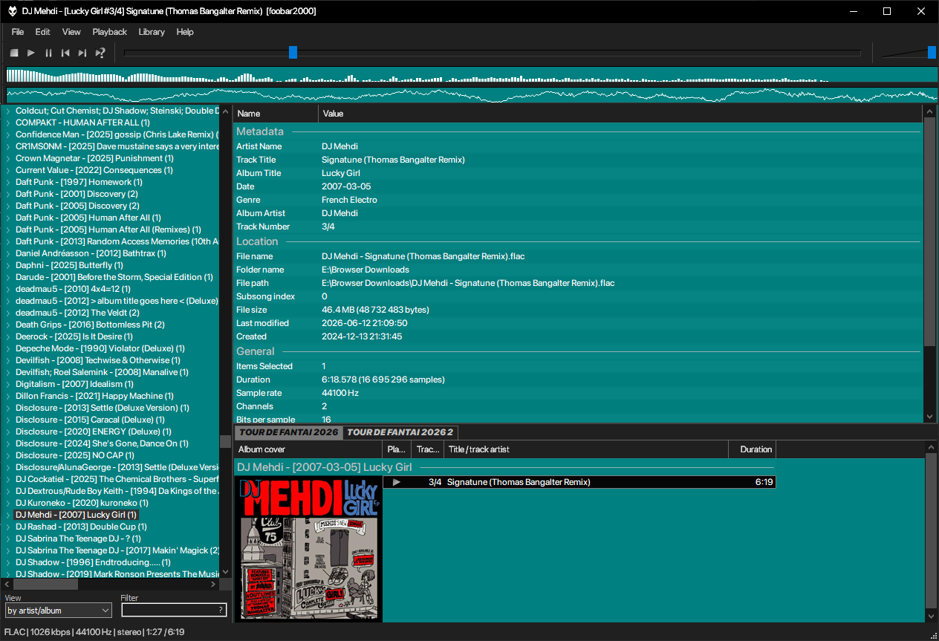Expand Daft Punk - [1997] Homework

pyautogui.click(x=8, y=182)
